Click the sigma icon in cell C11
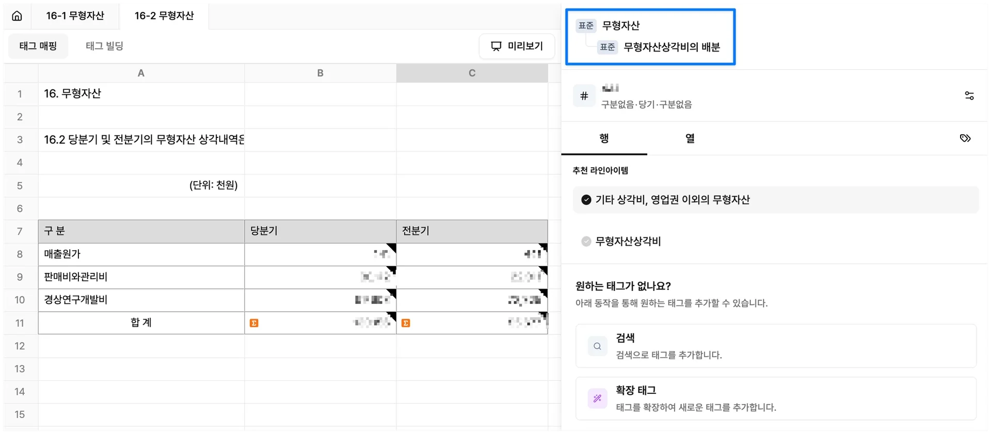The image size is (991, 434). coord(406,323)
